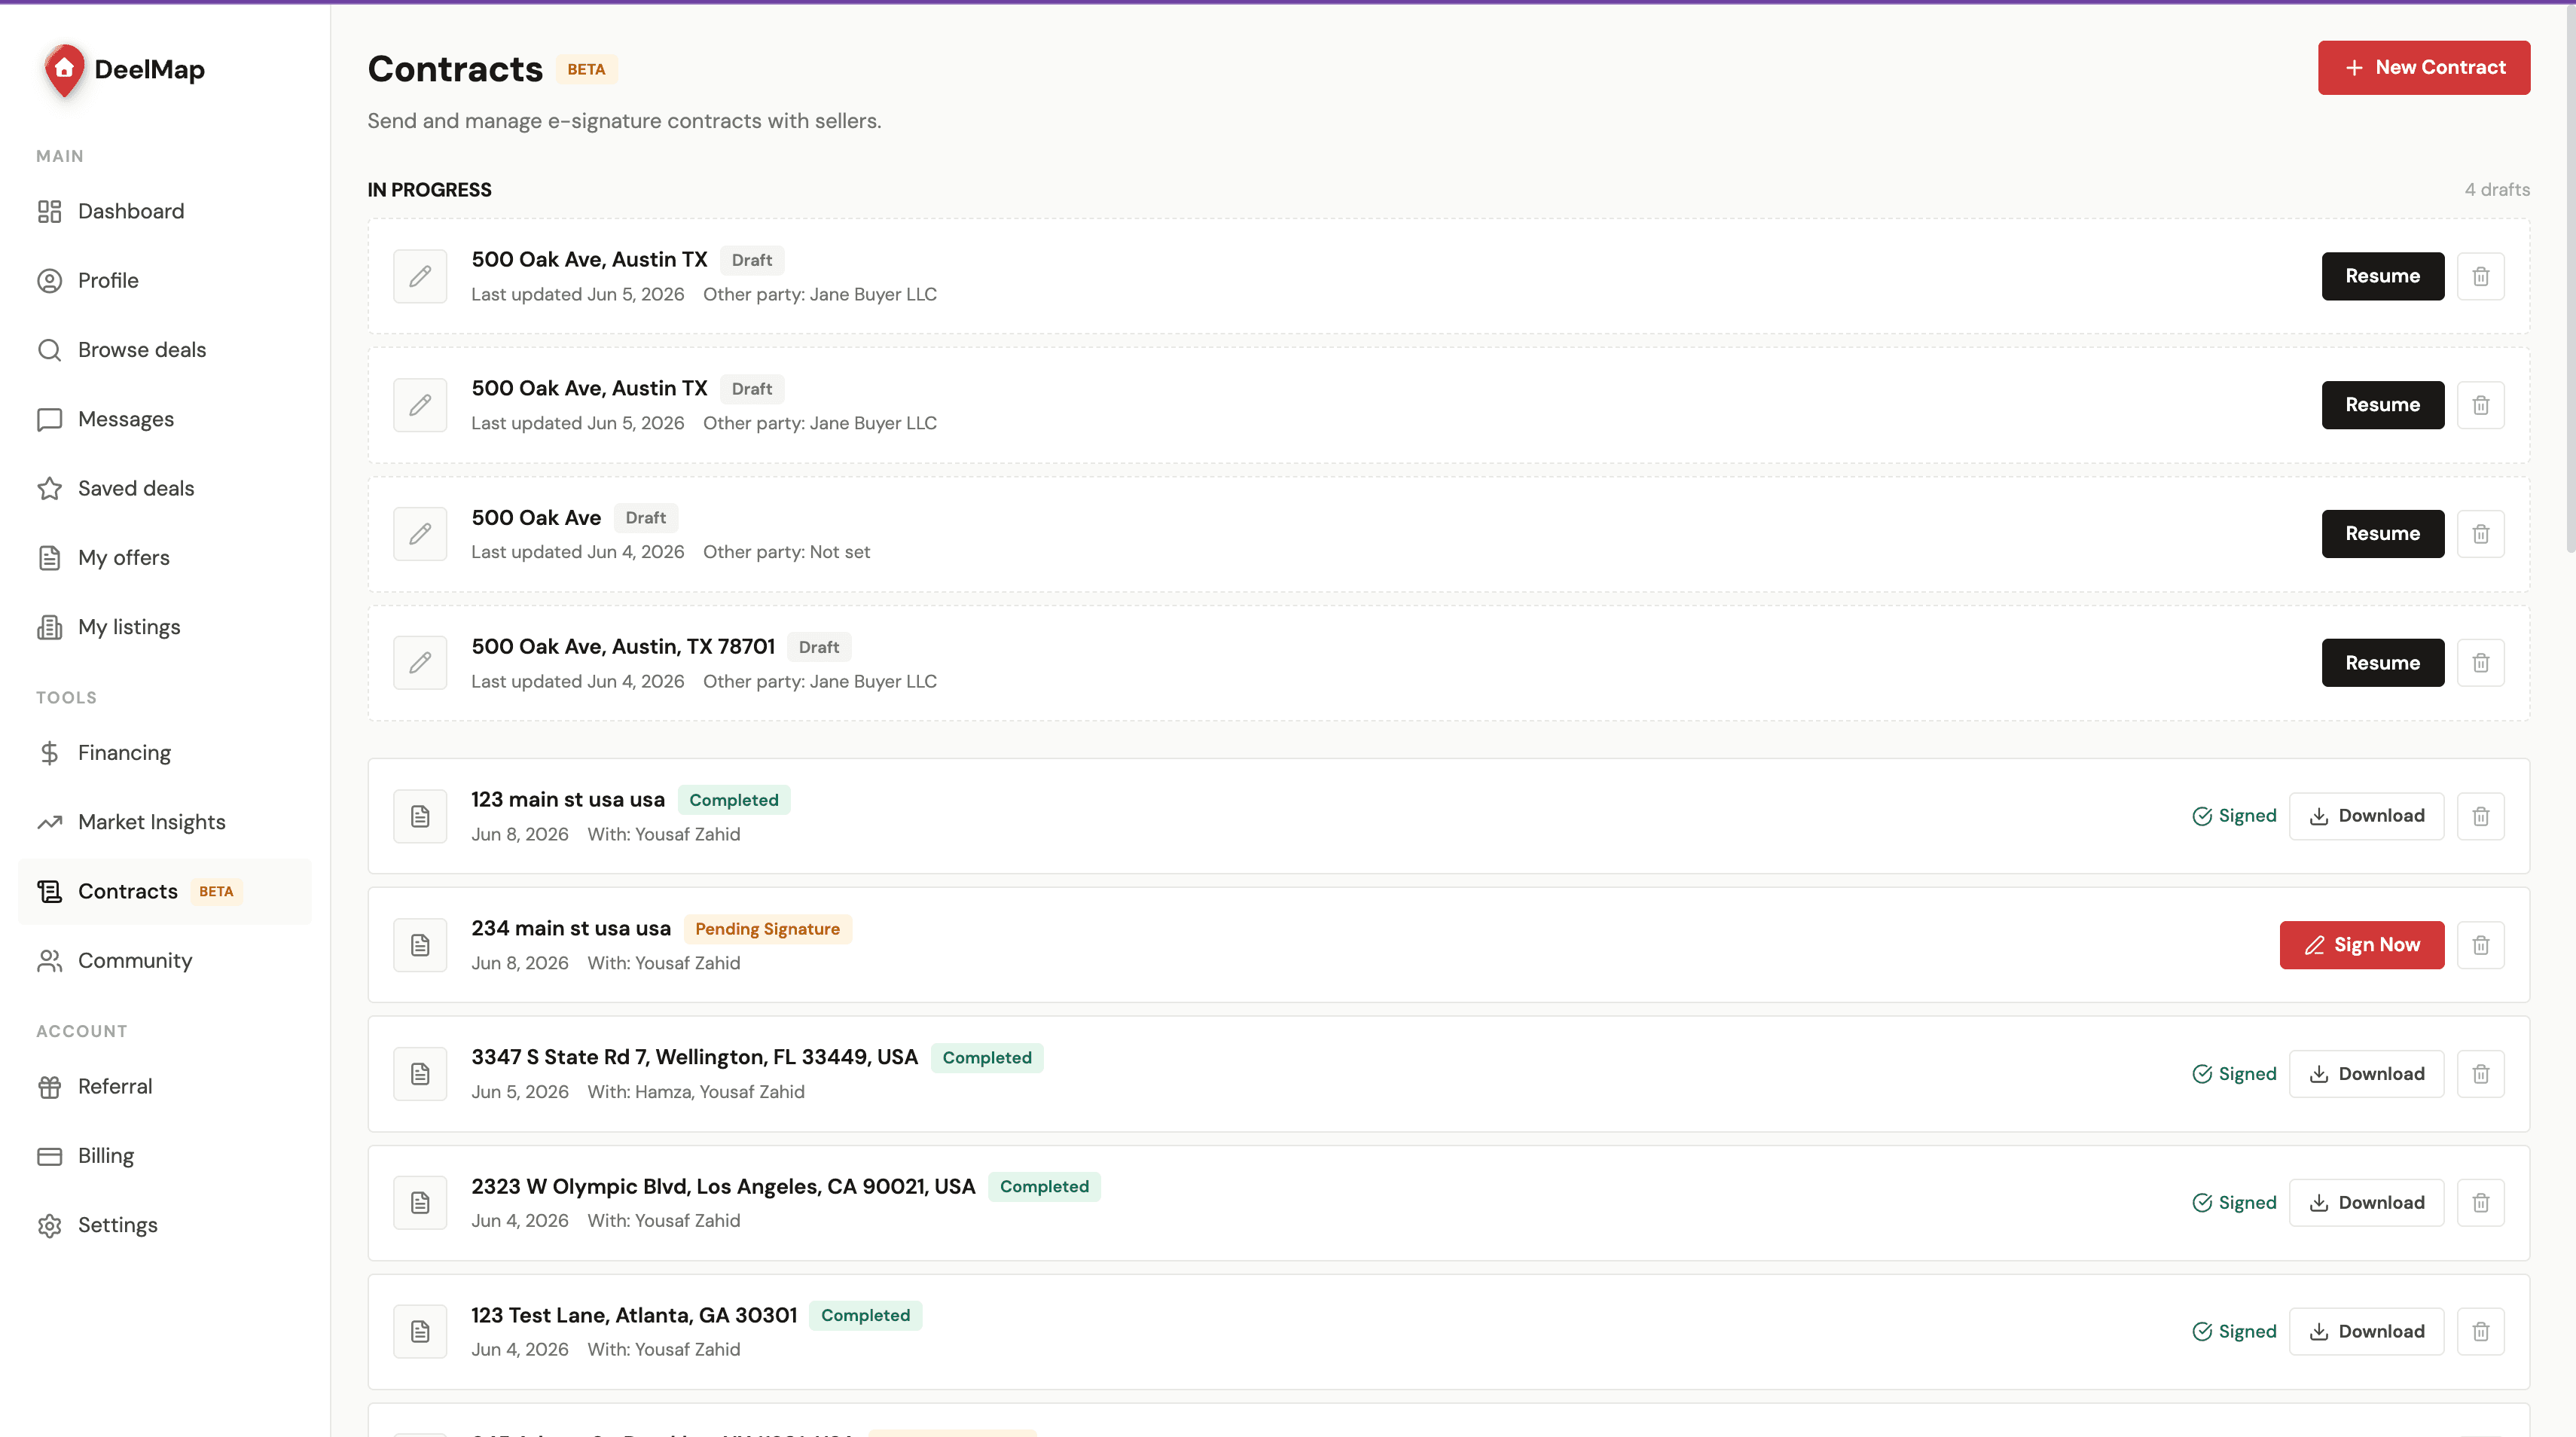This screenshot has height=1437, width=2576.
Task: Click trash icon for 2323 W Olympic Blvd
Action: pos(2480,1202)
